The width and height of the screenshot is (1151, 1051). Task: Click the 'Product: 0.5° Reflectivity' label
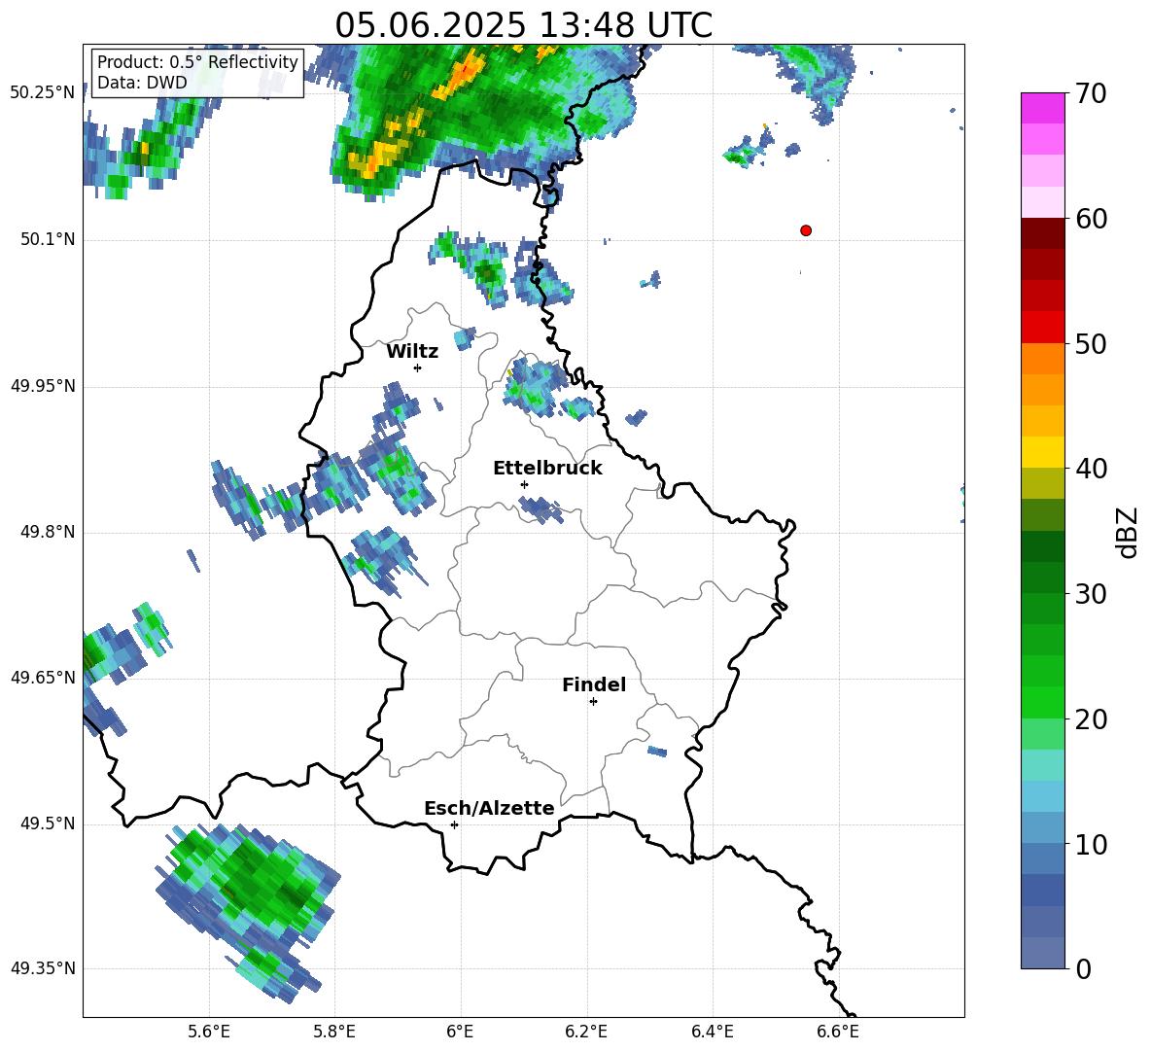tap(197, 61)
